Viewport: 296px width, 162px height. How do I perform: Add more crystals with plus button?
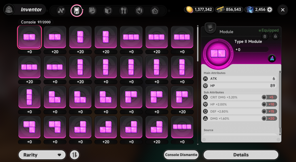pyautogui.click(x=270, y=10)
